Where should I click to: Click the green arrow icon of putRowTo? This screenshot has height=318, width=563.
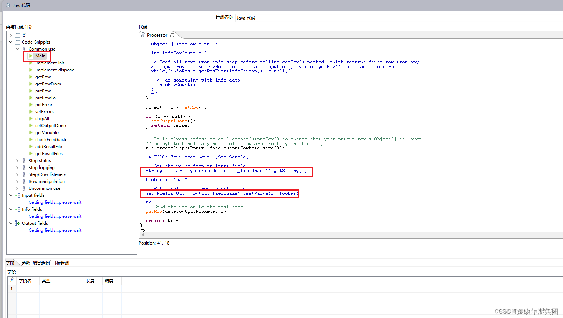point(31,98)
